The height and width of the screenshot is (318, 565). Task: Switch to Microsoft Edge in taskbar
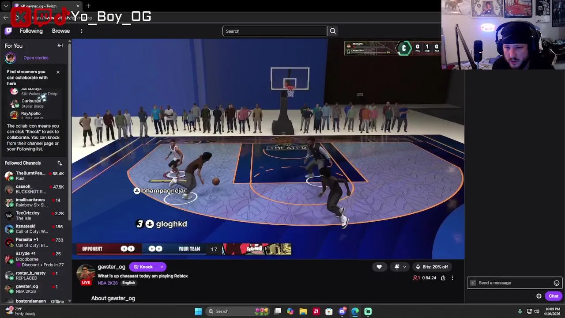[355, 311]
